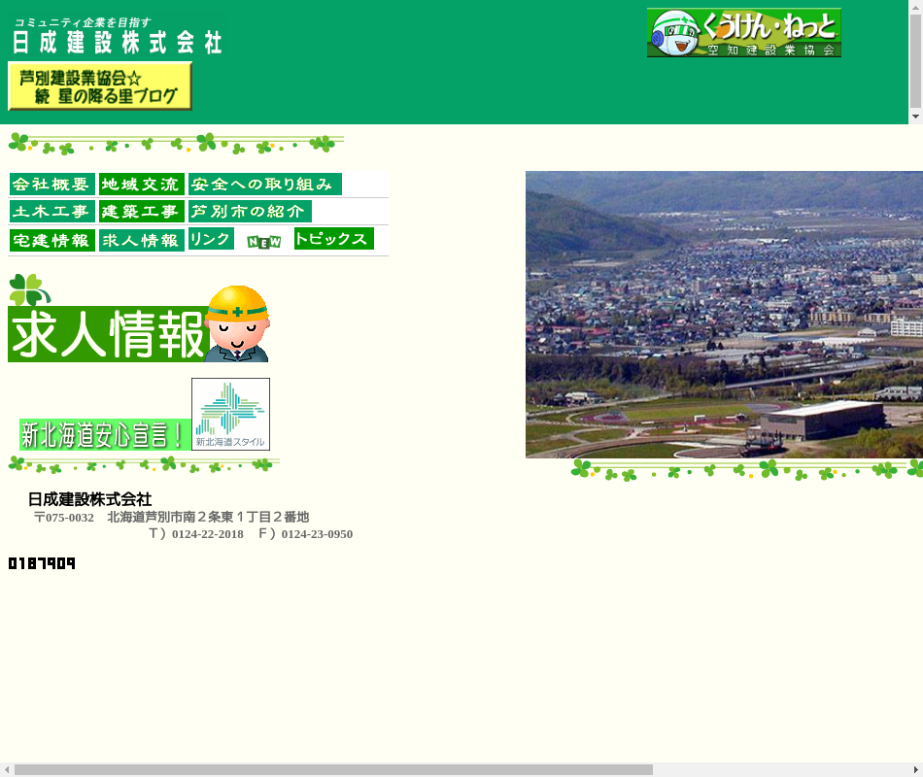Click the horizontal scrollbar right arrow

pyautogui.click(x=915, y=770)
